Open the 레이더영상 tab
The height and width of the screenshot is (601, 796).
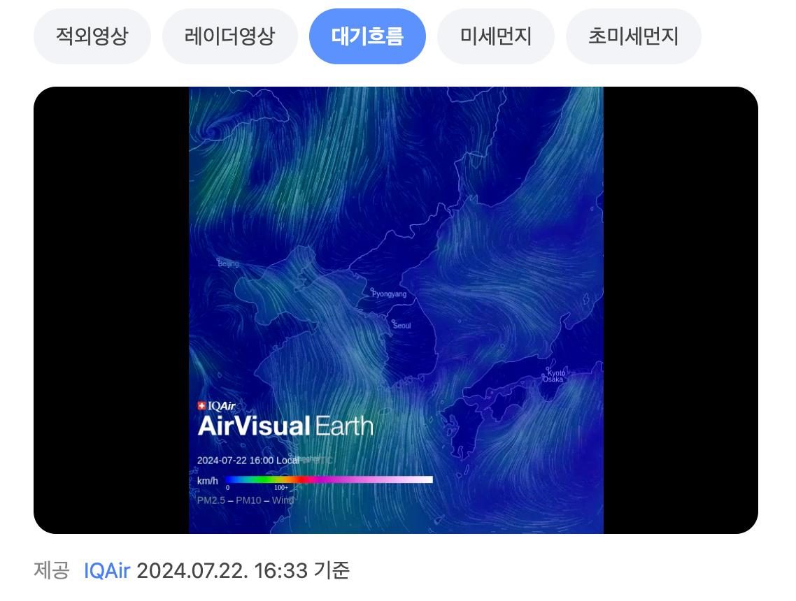229,36
